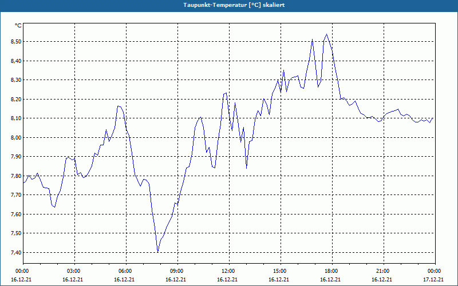458x286 pixels.
Task: Click the curve's highest peak above 8,50
Action: coord(326,34)
